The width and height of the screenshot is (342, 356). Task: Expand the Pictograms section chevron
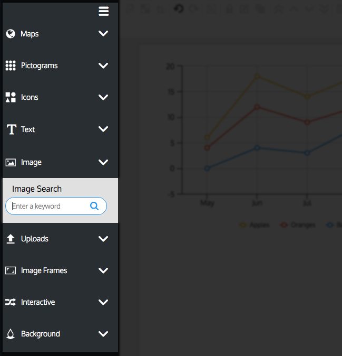click(x=103, y=65)
